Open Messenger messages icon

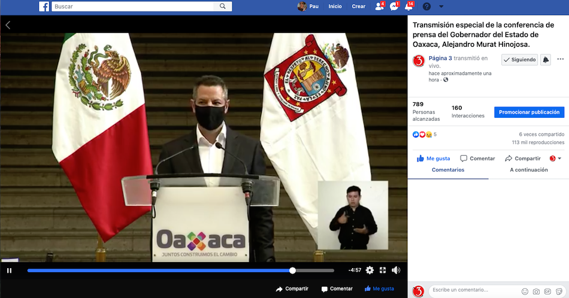point(394,6)
